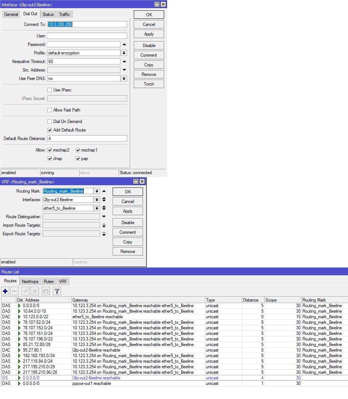Adjust ether5_to_Beeline interface entry up/down arrows
348x399 pixels.
pyautogui.click(x=104, y=208)
